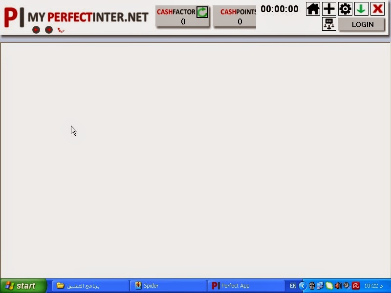Click the sunglasses face tray icon
The width and height of the screenshot is (391, 293).
pyautogui.click(x=312, y=286)
